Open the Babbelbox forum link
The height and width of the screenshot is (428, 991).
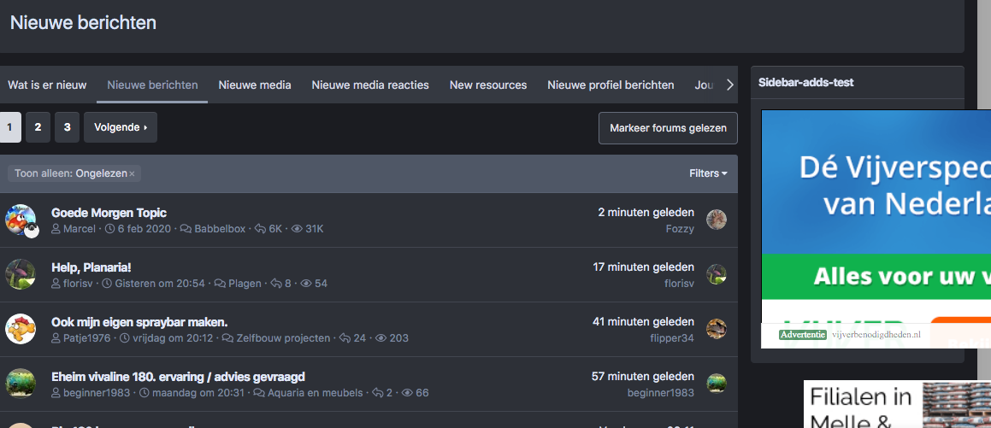(x=219, y=228)
